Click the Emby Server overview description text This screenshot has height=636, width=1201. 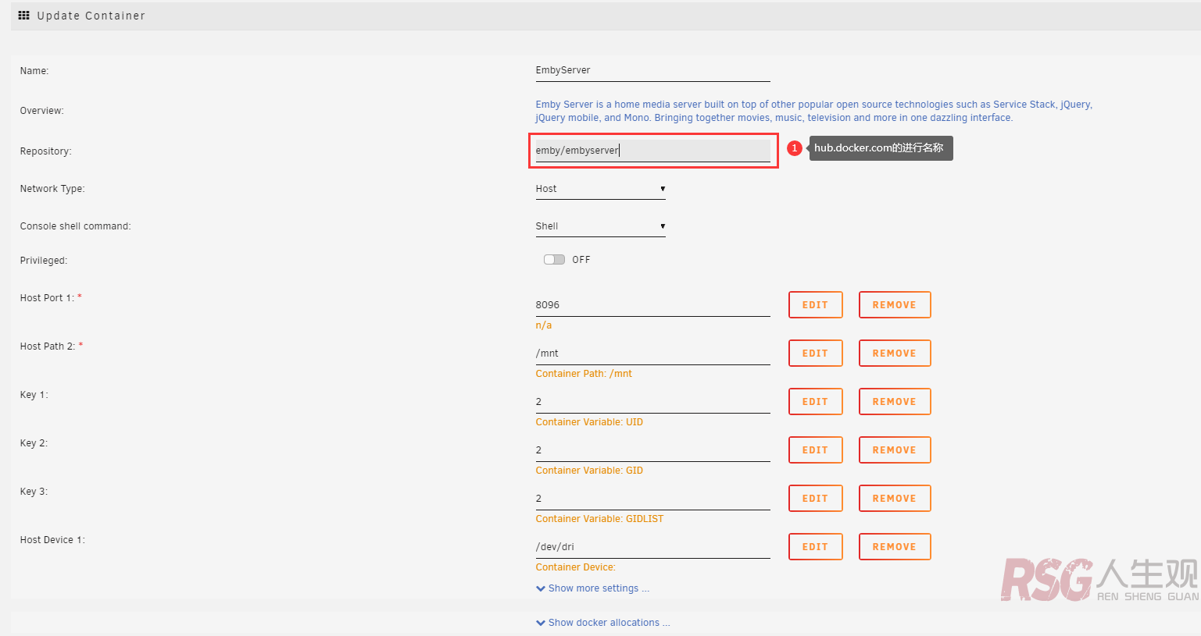click(813, 111)
